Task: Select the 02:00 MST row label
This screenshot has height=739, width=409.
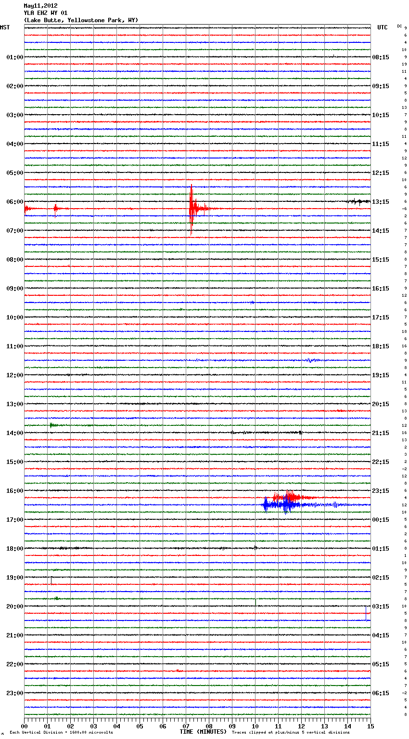Action: click(x=15, y=86)
